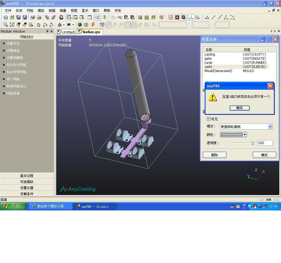Expand the 基本过程 module section
The height and width of the screenshot is (263, 281).
[27, 176]
